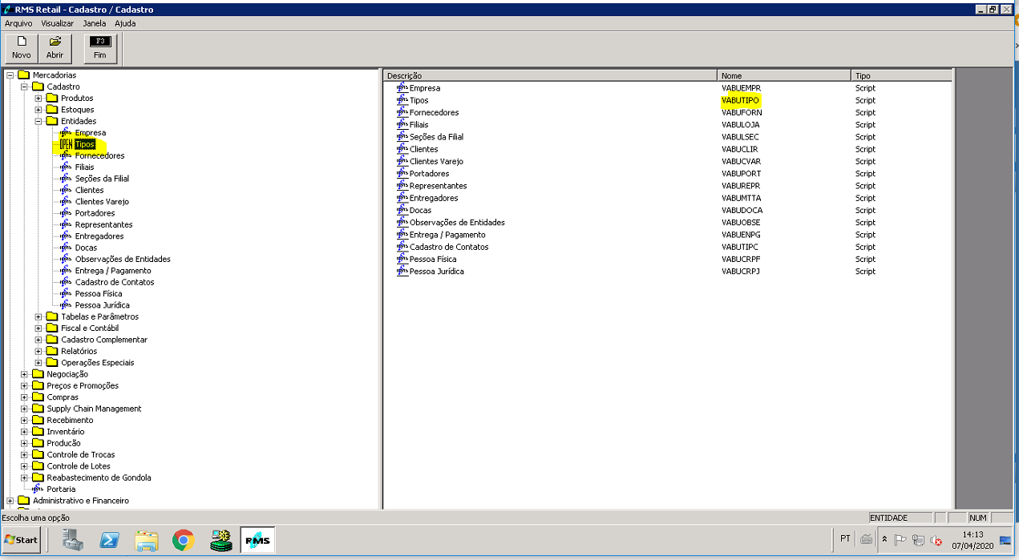Screen dimensions: 1019x560
Task: Open PowerShell taskbar icon
Action: tap(110, 541)
